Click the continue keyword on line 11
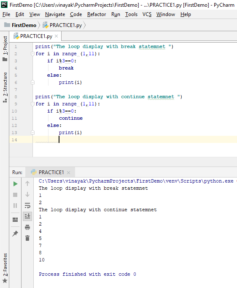 click(71, 118)
